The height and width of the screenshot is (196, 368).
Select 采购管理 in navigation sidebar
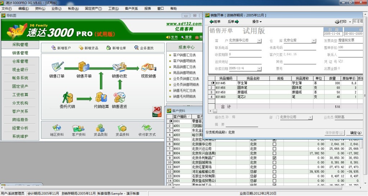[20, 45]
